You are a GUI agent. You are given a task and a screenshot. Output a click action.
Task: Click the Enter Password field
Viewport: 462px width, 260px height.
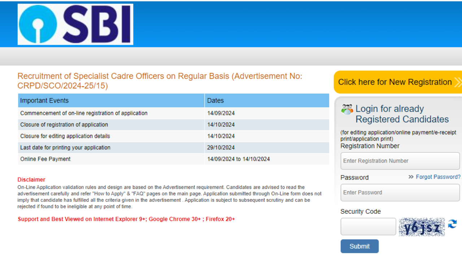point(400,192)
